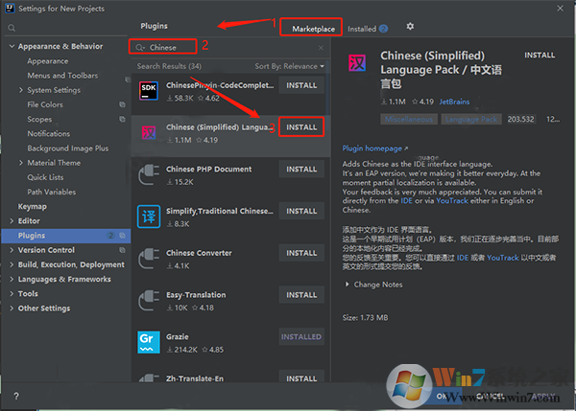Install ChinesePinyin-CodeComplete plugin

tap(301, 85)
